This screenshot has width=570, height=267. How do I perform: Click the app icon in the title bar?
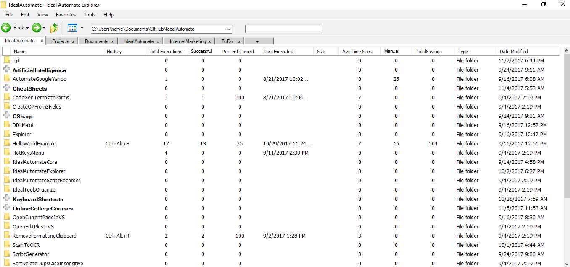pyautogui.click(x=4, y=5)
